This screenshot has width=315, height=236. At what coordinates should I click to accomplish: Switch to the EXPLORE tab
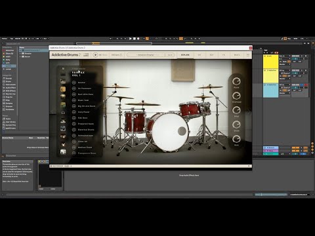pos(185,55)
